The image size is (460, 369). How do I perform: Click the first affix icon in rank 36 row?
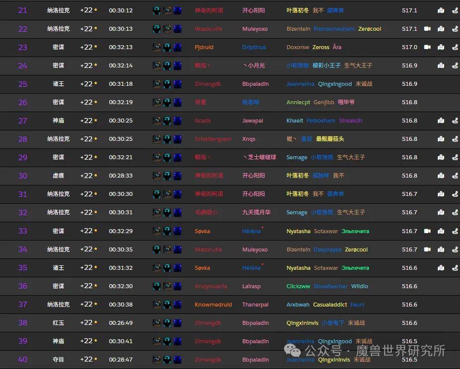[157, 286]
